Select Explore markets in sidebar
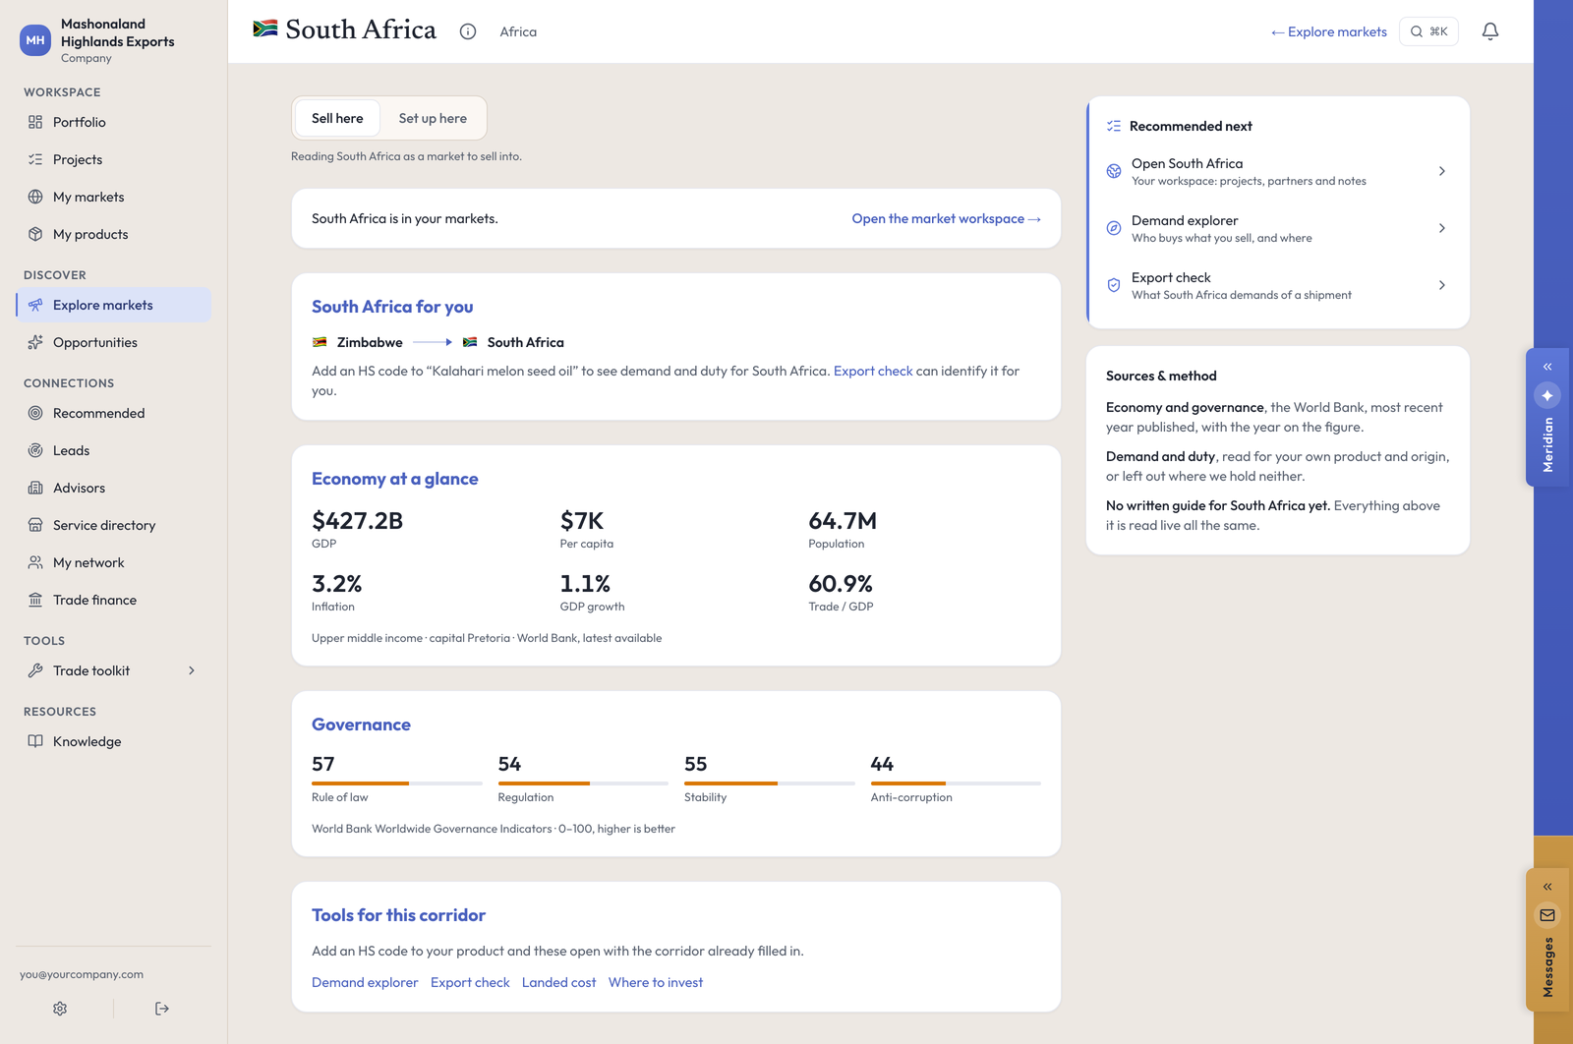The width and height of the screenshot is (1573, 1044). (x=113, y=305)
